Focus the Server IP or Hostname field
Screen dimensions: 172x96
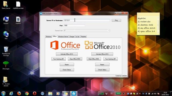pyautogui.click(x=87, y=20)
